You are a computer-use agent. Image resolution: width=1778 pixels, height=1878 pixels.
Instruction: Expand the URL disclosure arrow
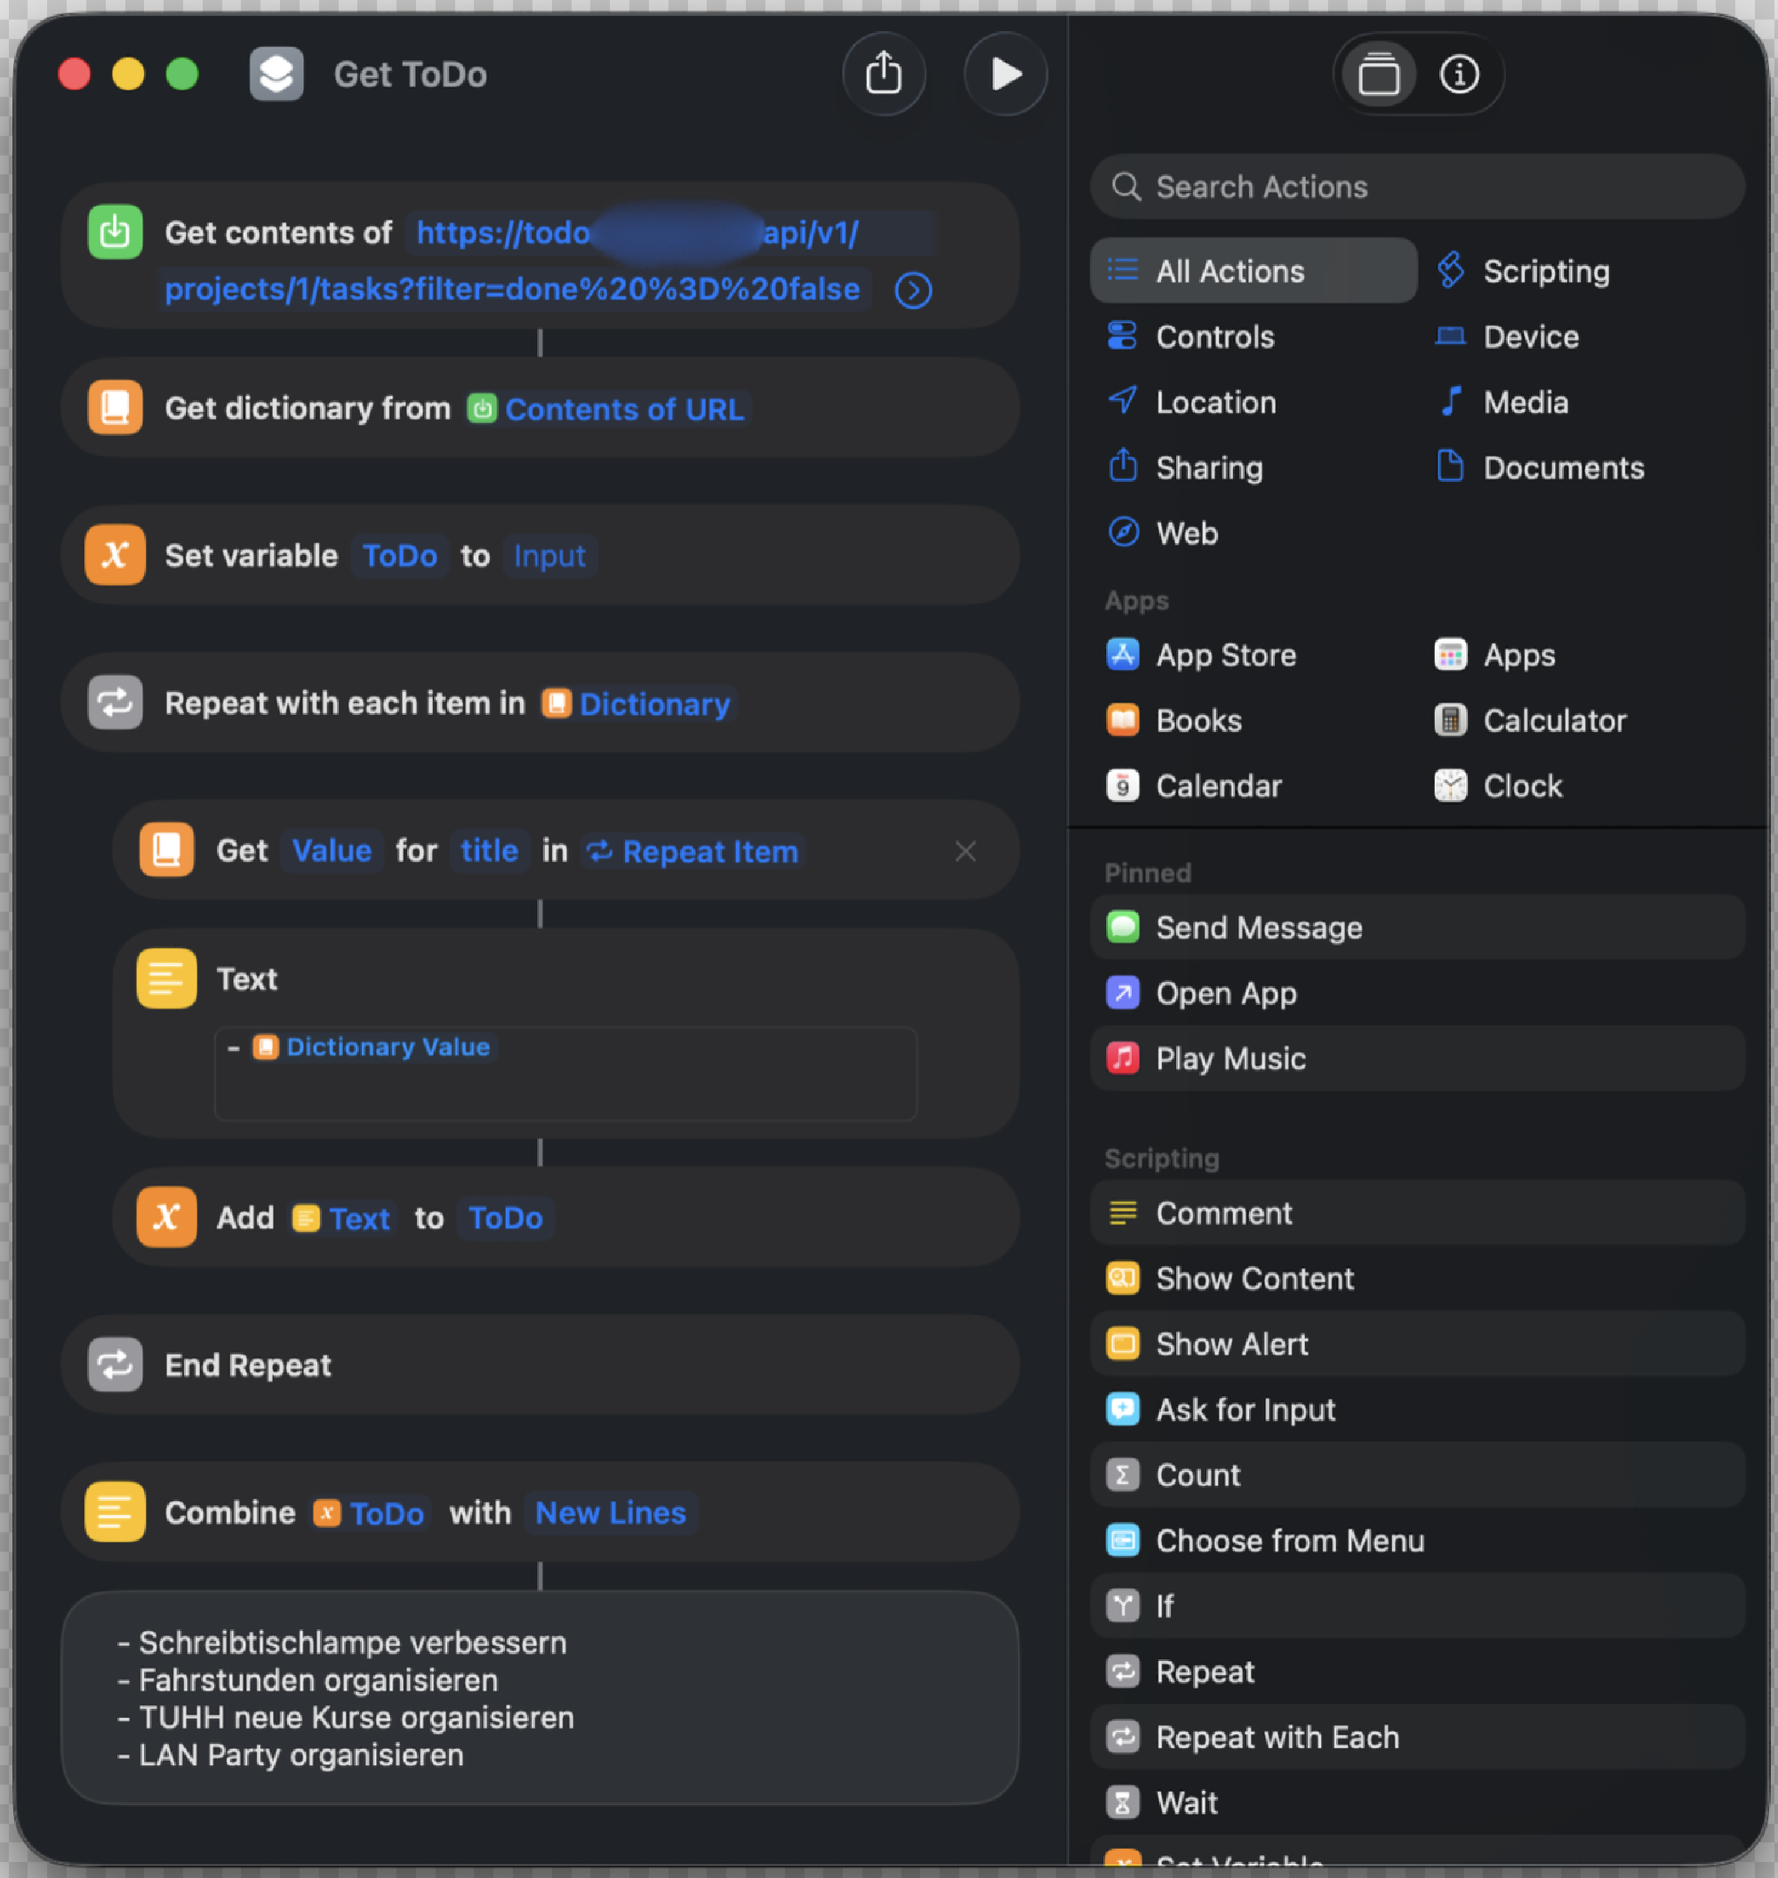912,290
